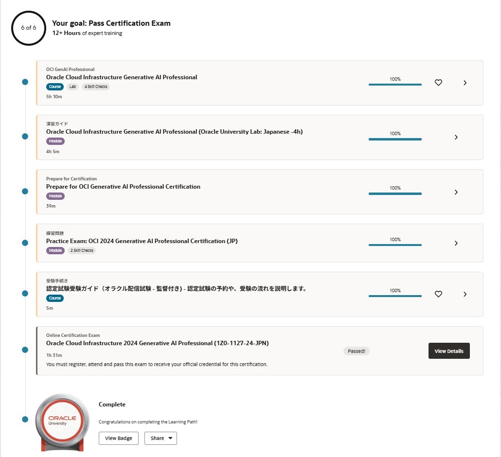Click the '5h 10m' duration text

(54, 97)
